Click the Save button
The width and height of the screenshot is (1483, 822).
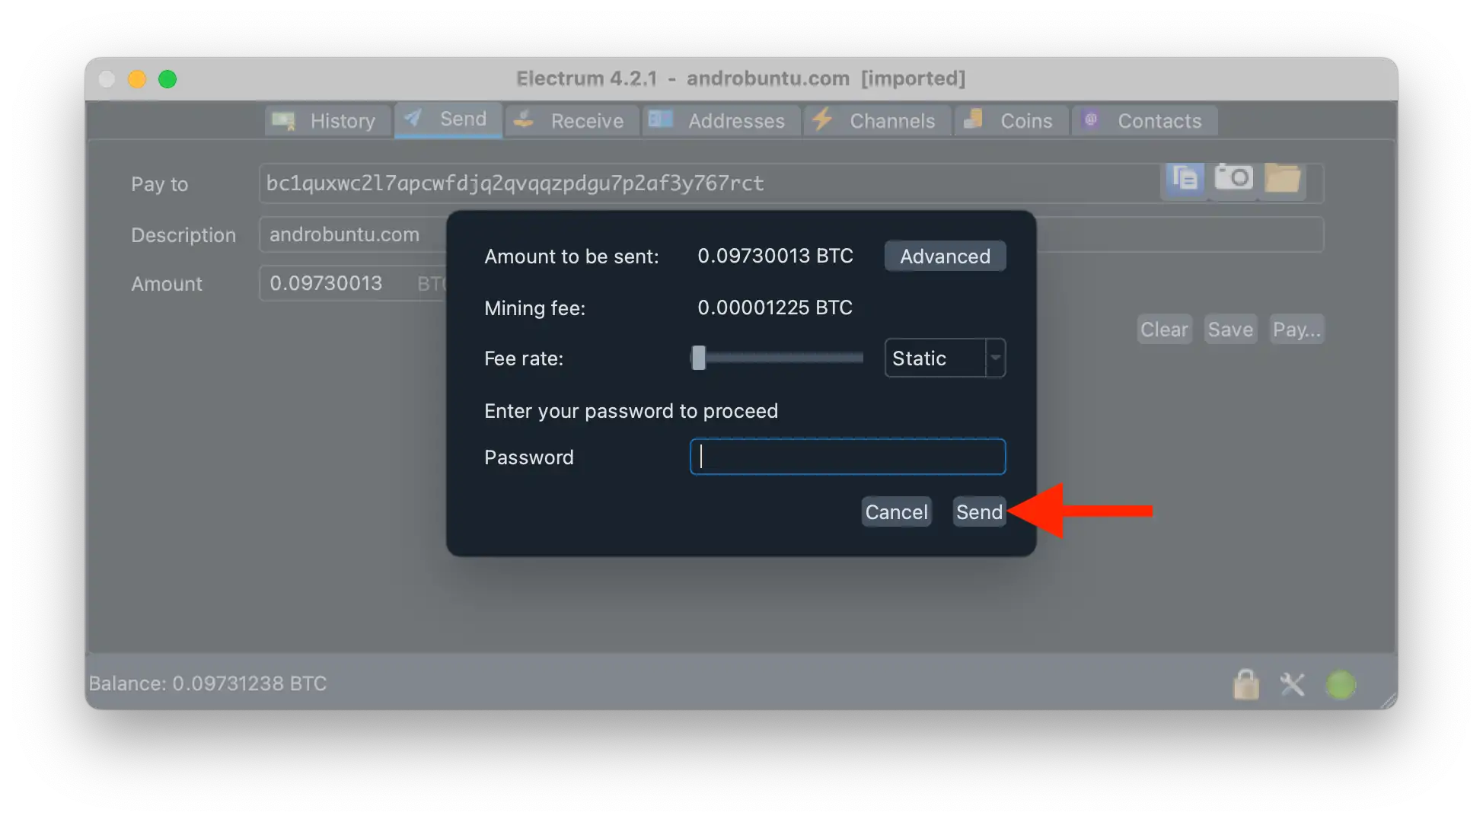click(1230, 329)
